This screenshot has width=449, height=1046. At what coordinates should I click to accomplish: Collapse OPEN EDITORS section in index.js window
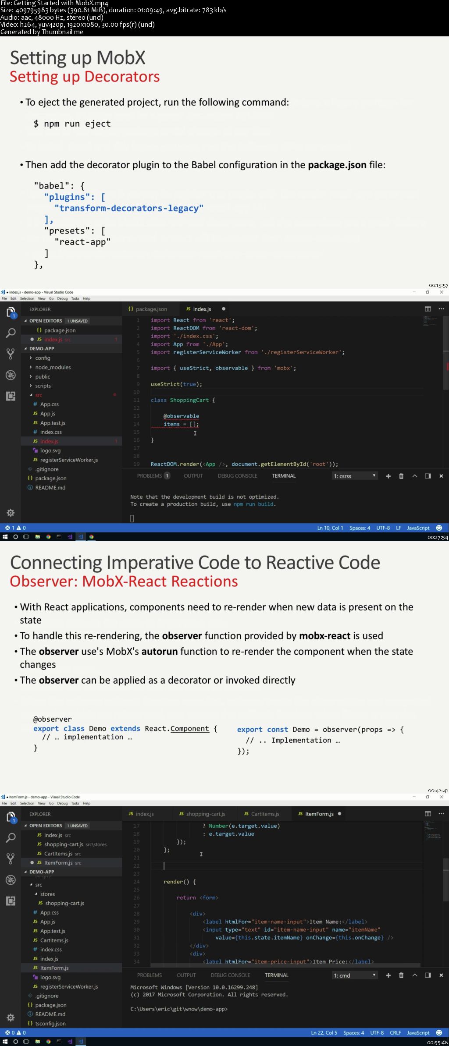point(46,321)
